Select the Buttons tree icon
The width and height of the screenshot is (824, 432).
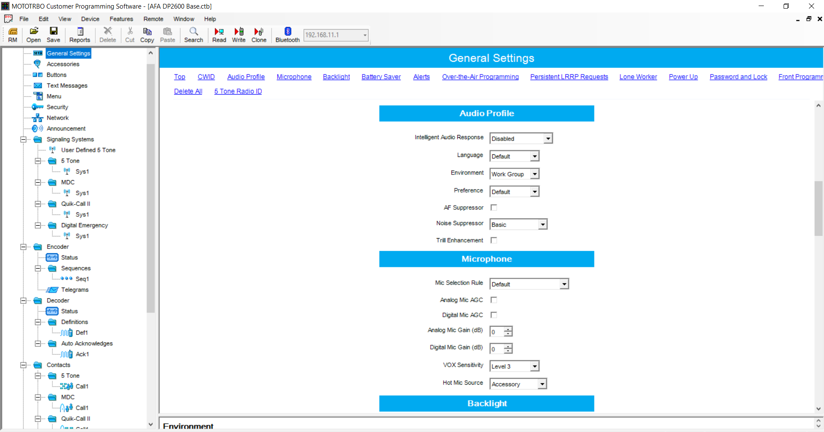(38, 75)
